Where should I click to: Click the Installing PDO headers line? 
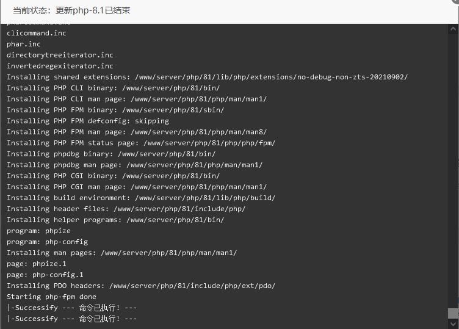pyautogui.click(x=141, y=286)
